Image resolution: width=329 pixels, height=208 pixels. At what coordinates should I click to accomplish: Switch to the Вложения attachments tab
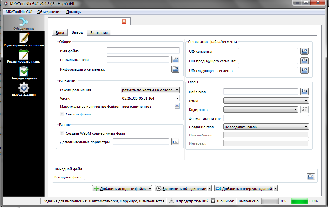99,33
